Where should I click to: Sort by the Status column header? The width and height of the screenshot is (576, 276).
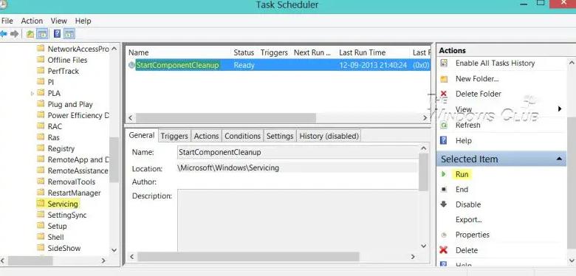(244, 52)
